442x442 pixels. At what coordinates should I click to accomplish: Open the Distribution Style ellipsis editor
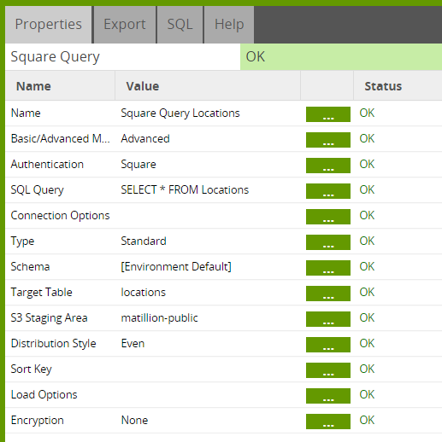tap(328, 345)
